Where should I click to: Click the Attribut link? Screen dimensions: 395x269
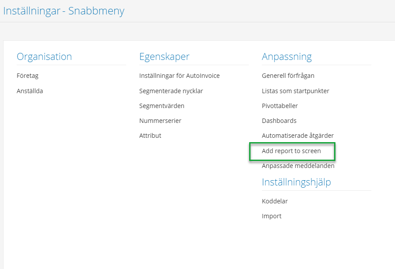click(x=150, y=136)
